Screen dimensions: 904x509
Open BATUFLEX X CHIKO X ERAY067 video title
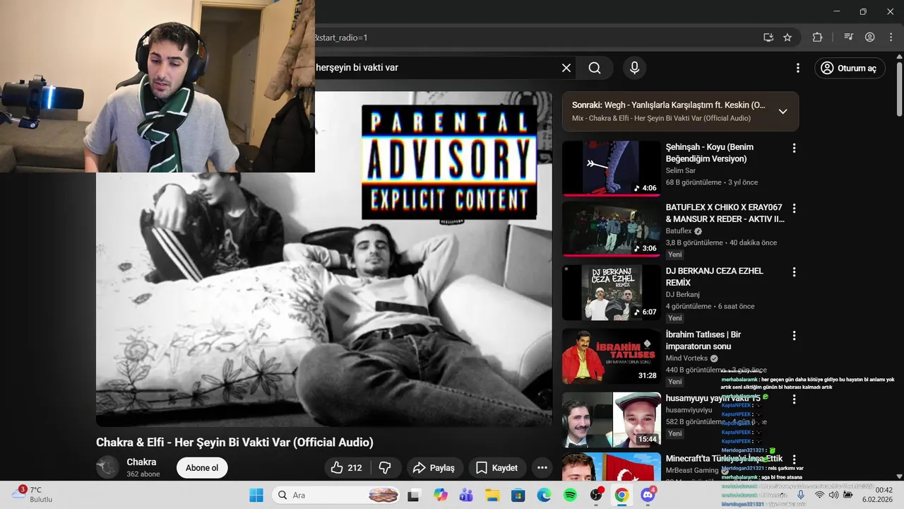725,213
